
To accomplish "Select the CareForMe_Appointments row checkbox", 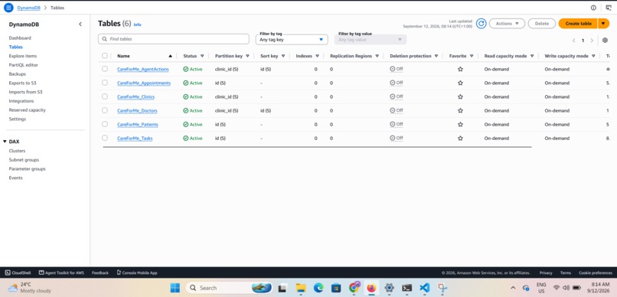I will (105, 83).
